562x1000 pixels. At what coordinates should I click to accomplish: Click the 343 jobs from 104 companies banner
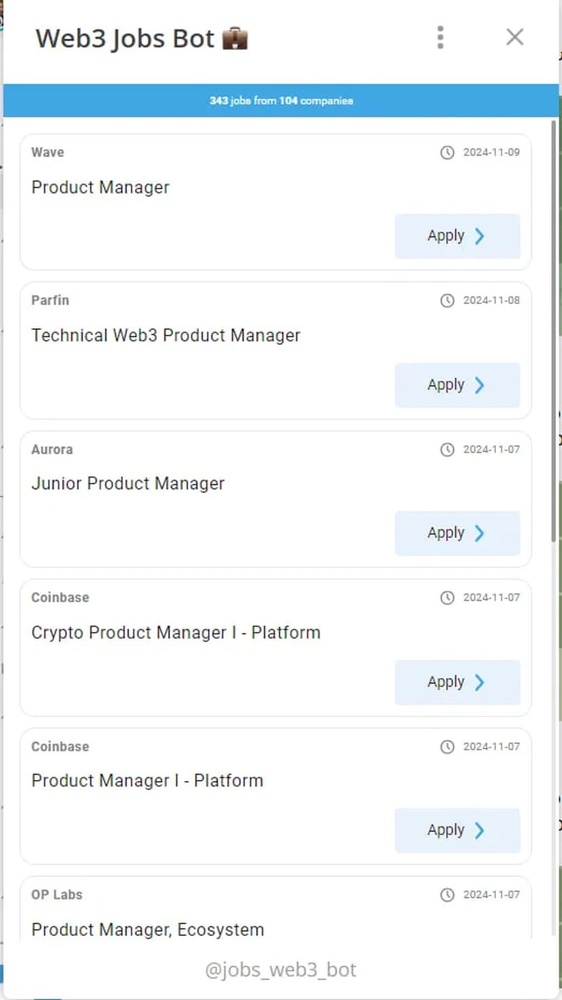[x=281, y=100]
